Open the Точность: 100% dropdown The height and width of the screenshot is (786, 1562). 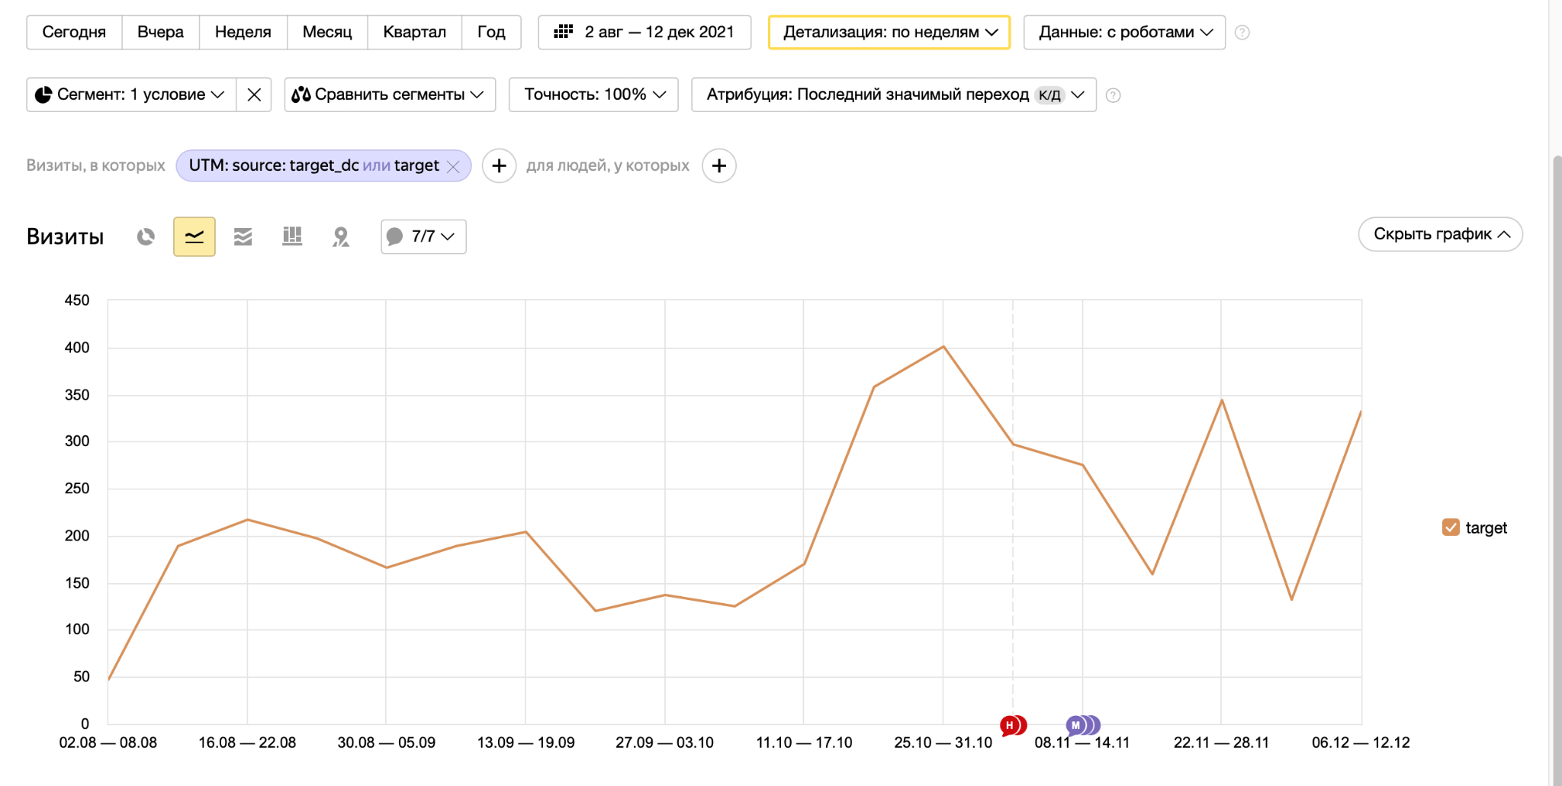(593, 95)
